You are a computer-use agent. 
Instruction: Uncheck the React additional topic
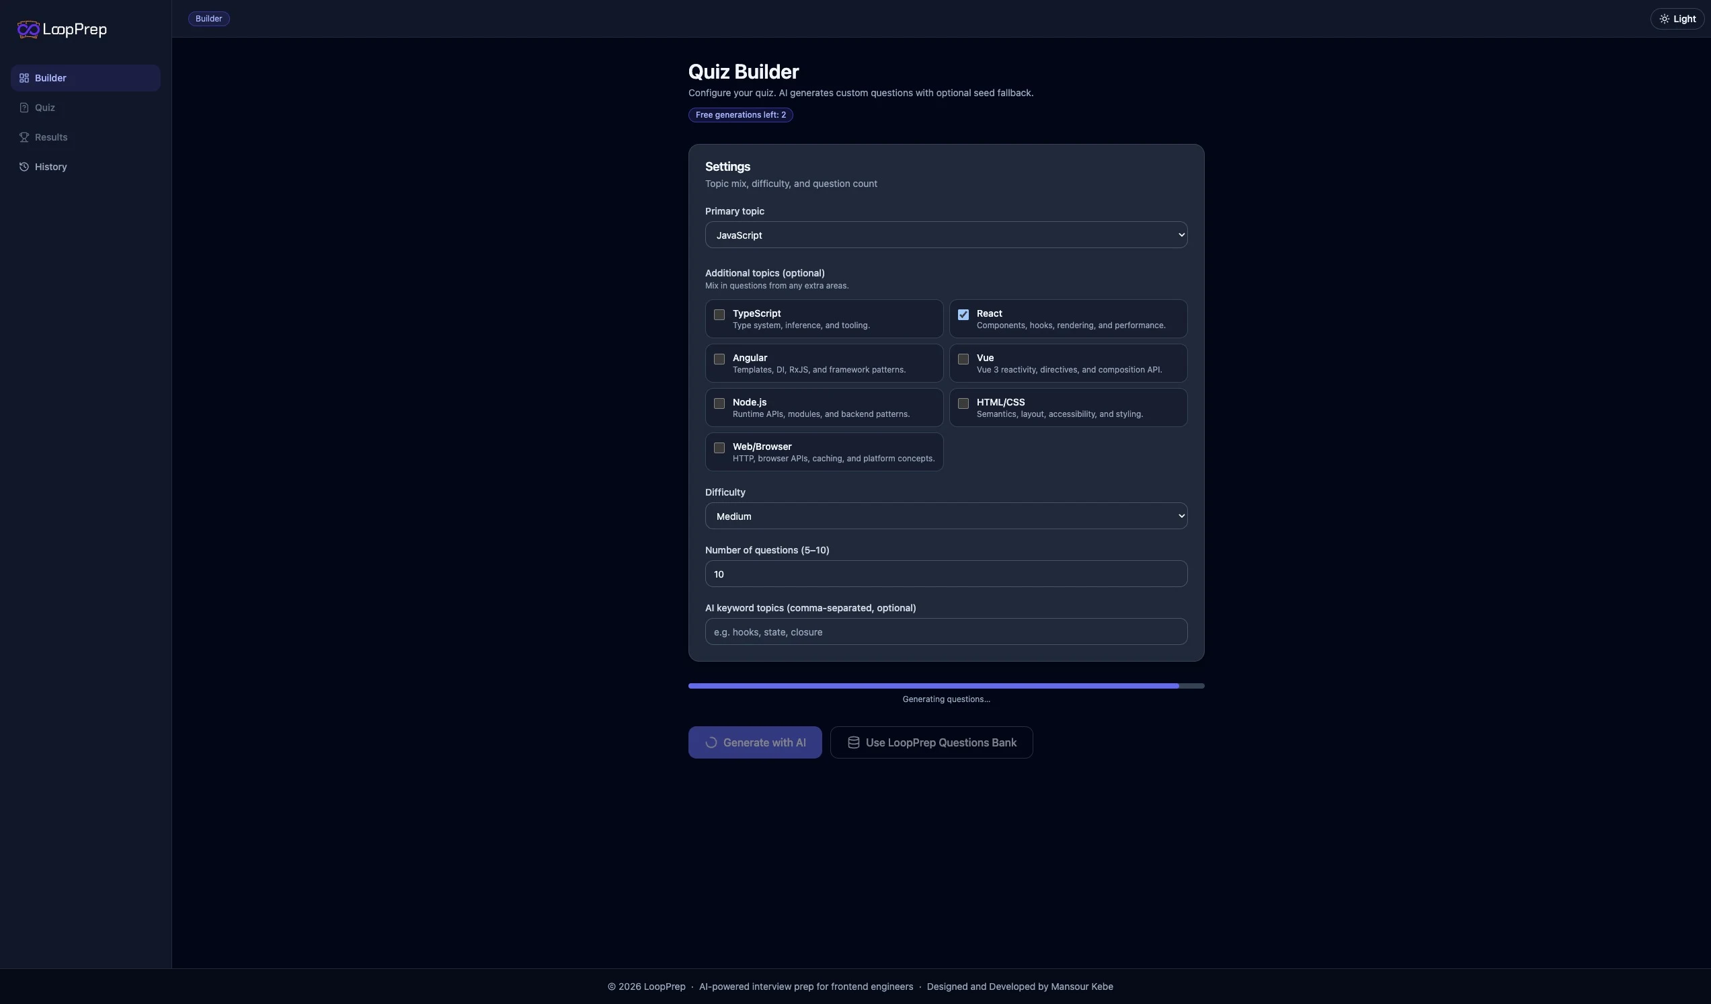(963, 315)
